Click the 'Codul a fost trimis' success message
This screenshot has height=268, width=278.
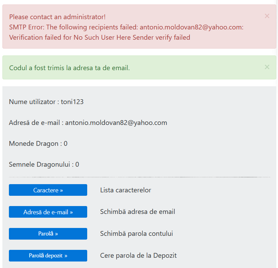tap(69, 68)
